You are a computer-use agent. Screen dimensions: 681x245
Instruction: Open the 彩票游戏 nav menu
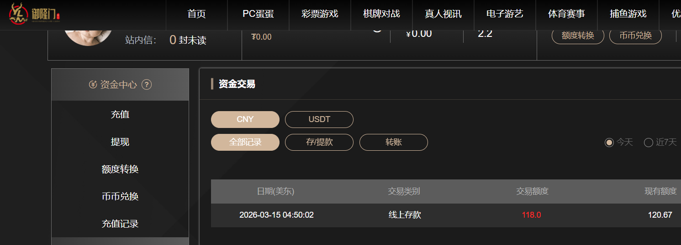(x=320, y=14)
